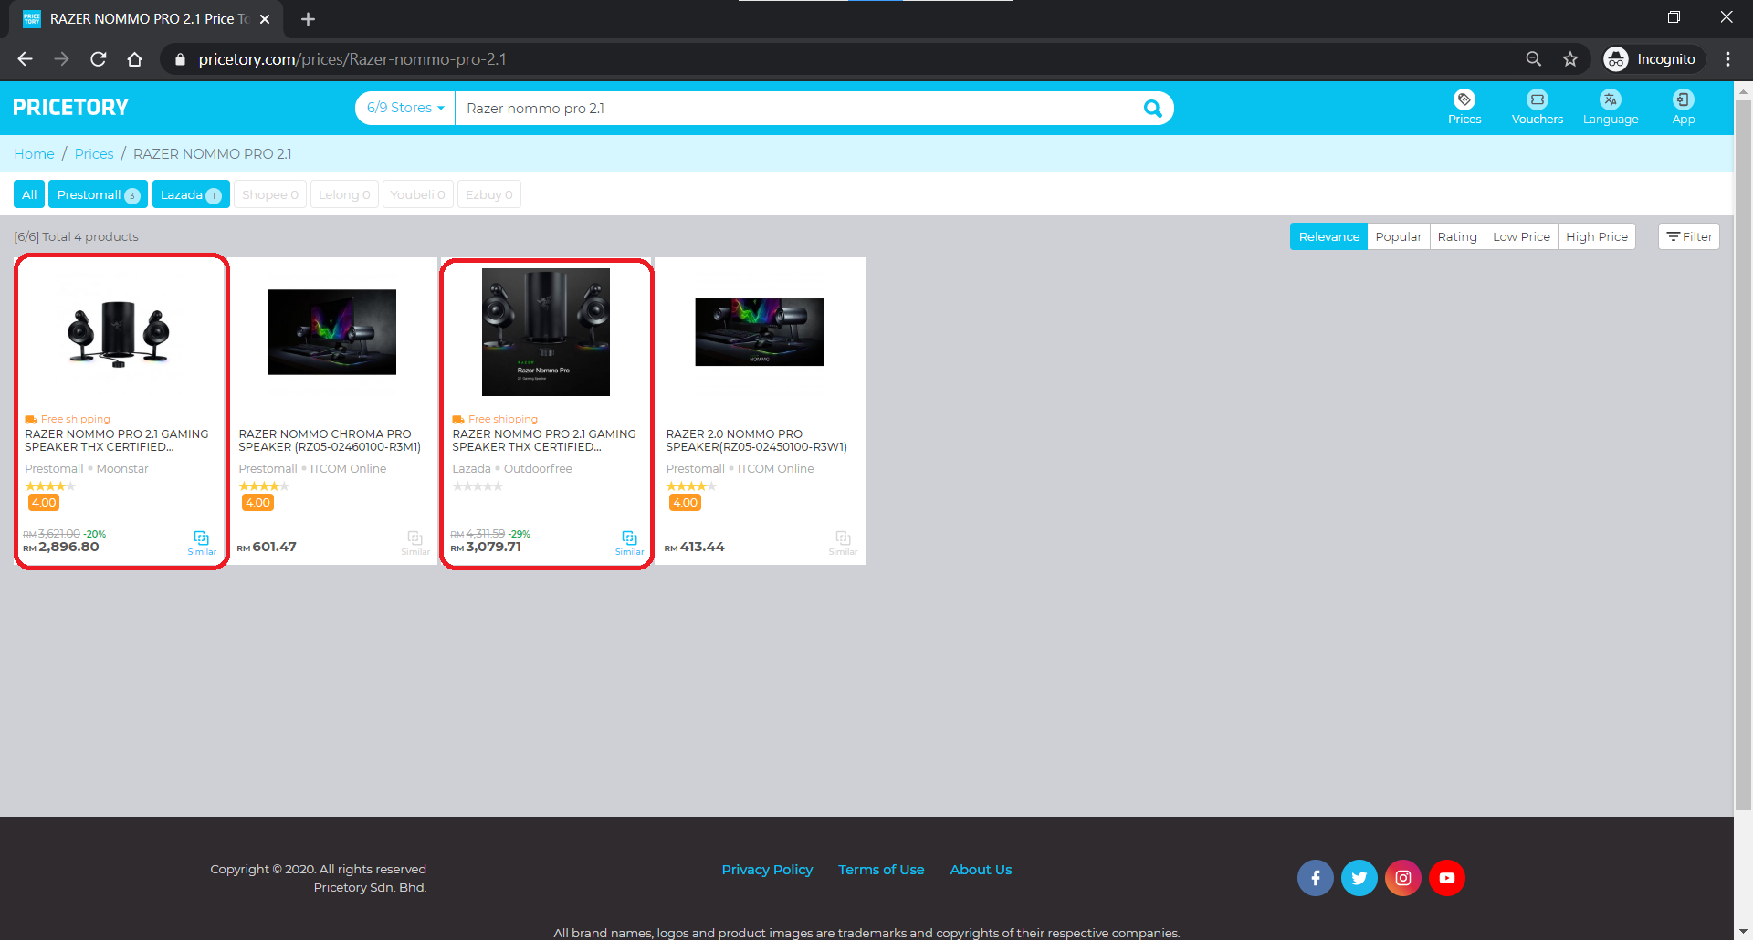
Task: Open Pricetory YouTube channel
Action: [x=1447, y=878]
